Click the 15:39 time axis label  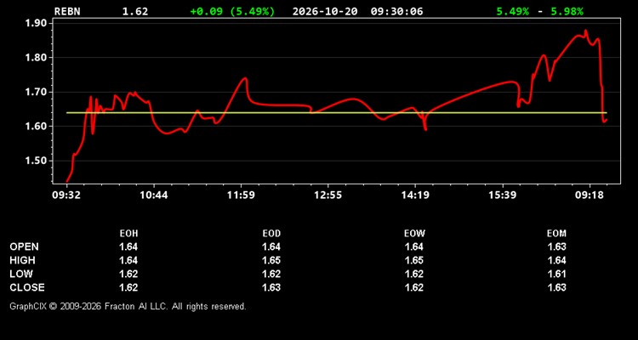(x=502, y=195)
